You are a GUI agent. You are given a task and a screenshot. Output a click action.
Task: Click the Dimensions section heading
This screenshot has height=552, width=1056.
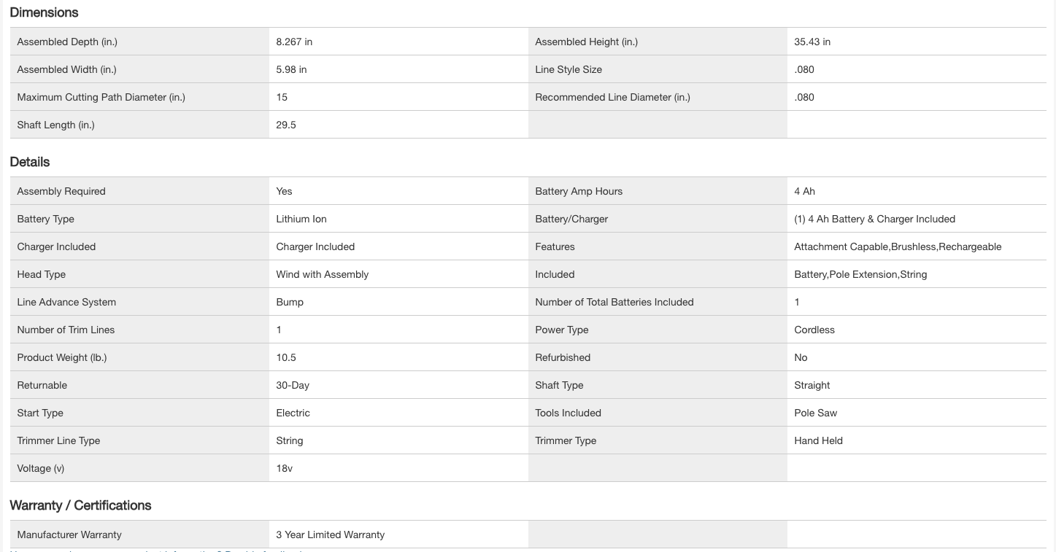pyautogui.click(x=44, y=12)
